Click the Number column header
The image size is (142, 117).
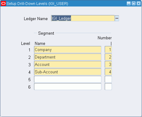pyautogui.click(x=104, y=38)
